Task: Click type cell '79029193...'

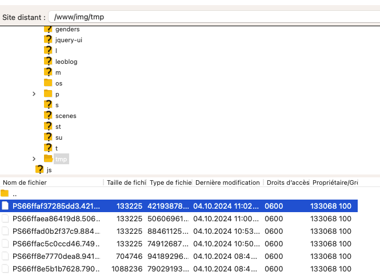Action: [x=168, y=269]
